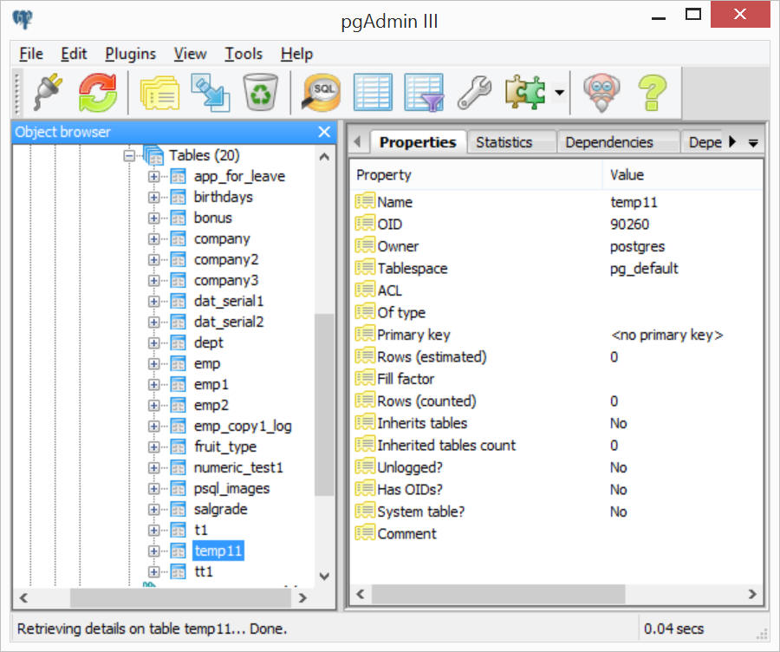
Task: Select the company3 table
Action: click(x=226, y=281)
